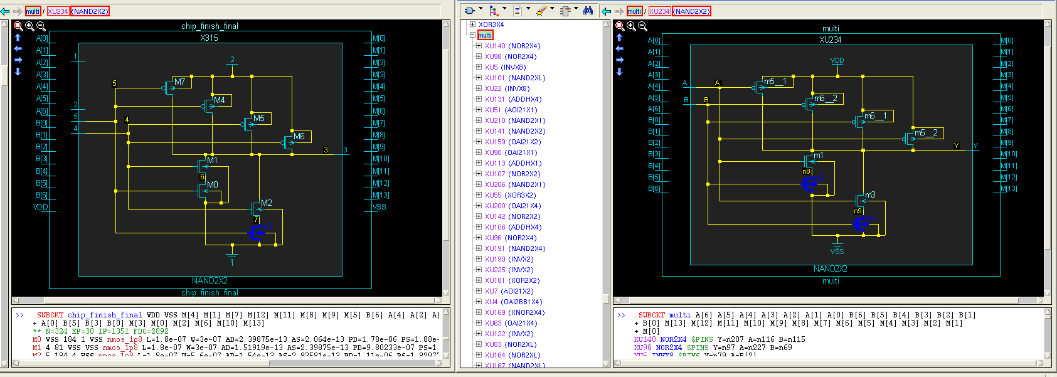
Task: Open dropdown arrow beside list document icon
Action: 528,9
